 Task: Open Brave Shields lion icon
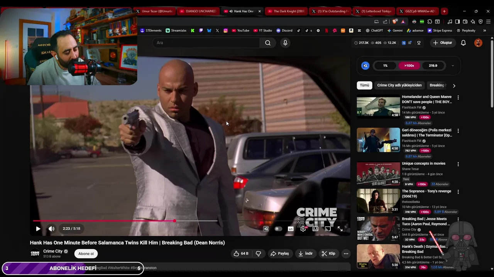click(395, 22)
